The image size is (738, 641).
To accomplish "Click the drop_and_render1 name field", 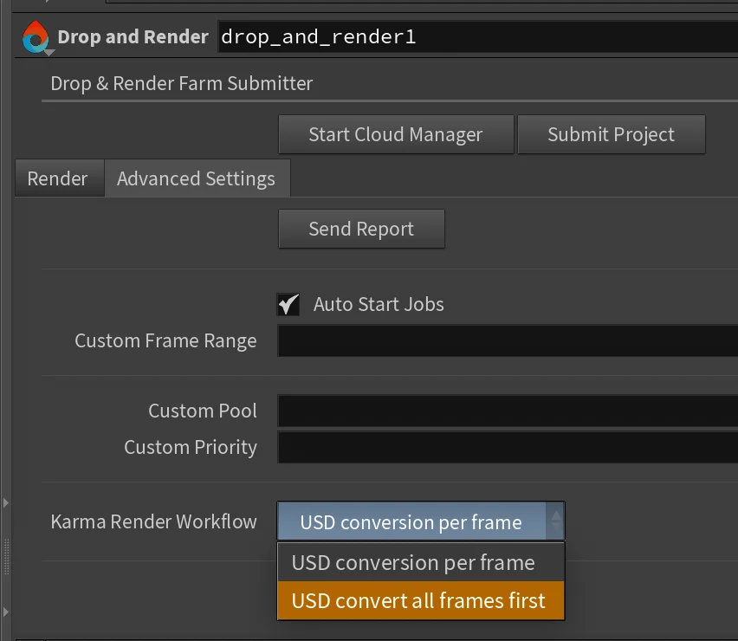I will click(x=433, y=36).
